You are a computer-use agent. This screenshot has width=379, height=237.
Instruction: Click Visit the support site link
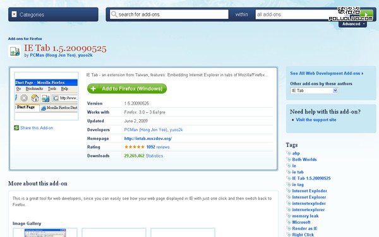pyautogui.click(x=316, y=120)
